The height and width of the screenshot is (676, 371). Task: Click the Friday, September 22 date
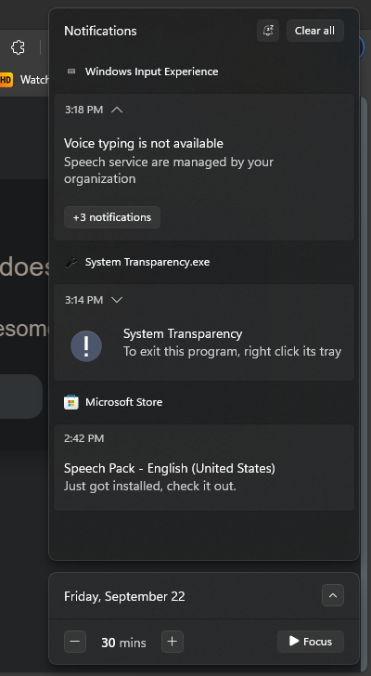[124, 597]
